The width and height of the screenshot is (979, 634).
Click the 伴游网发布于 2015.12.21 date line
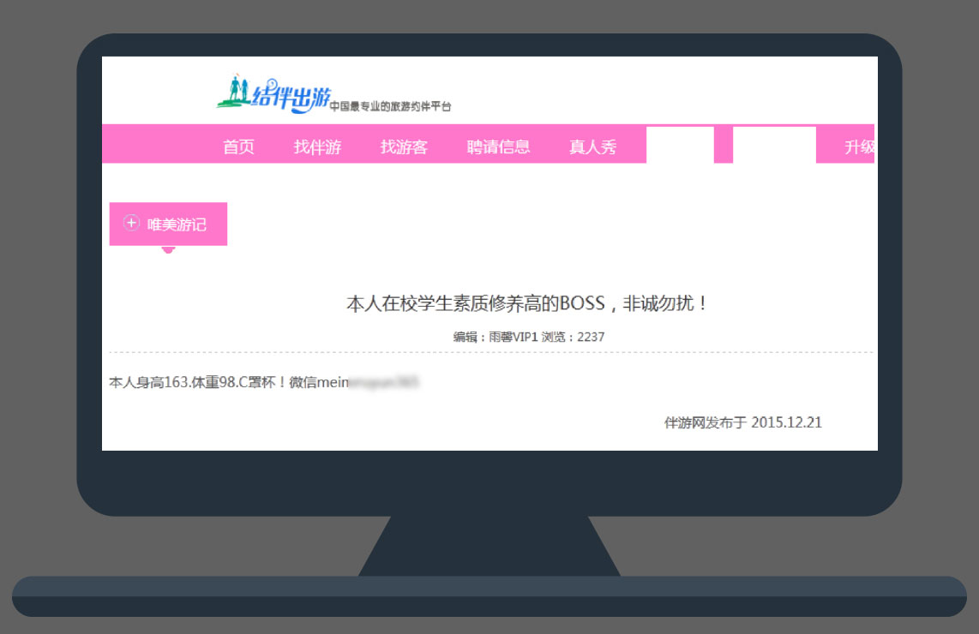pos(742,422)
